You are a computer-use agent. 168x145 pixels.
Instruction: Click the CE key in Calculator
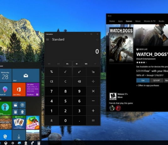click(x=52, y=82)
